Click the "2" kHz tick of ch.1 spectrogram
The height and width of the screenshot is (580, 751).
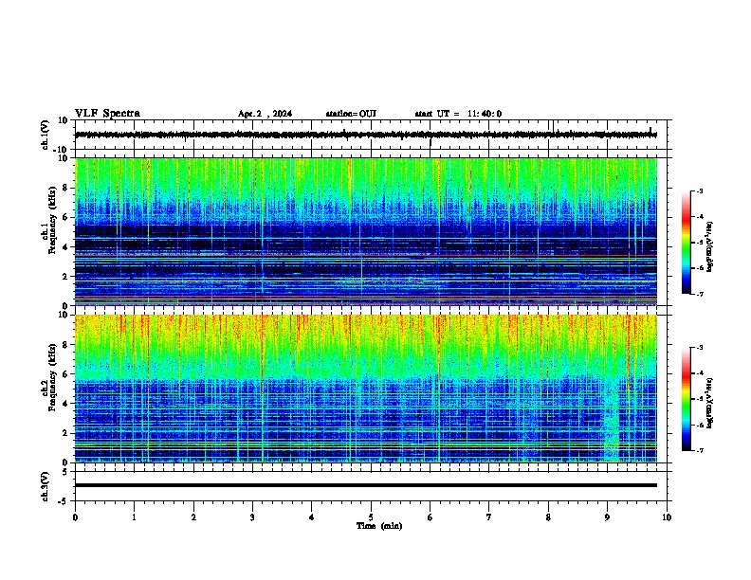(x=65, y=276)
